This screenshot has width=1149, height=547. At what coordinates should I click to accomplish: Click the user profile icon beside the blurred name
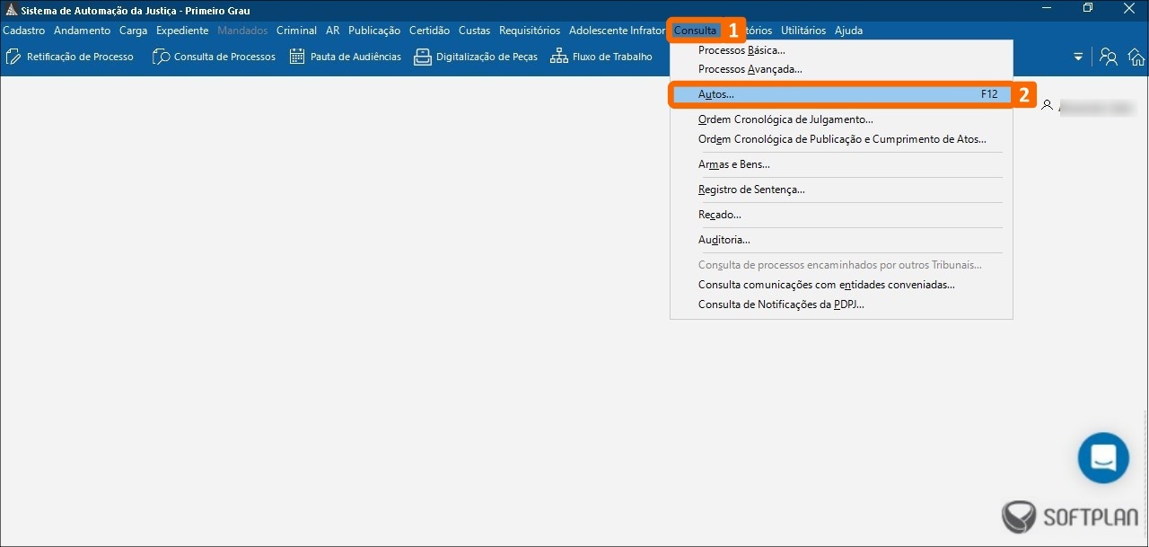(x=1047, y=105)
